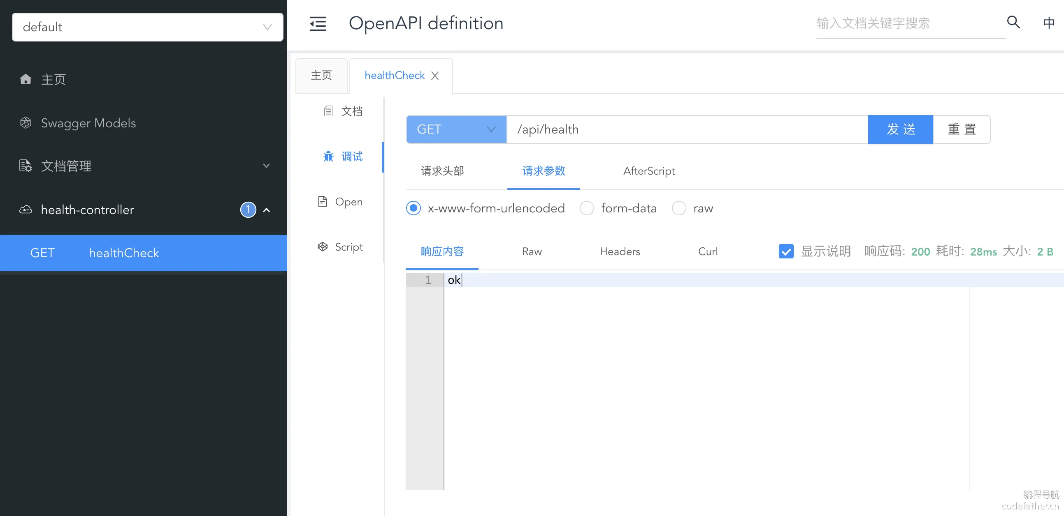Click the 文档 page icon

click(x=328, y=111)
